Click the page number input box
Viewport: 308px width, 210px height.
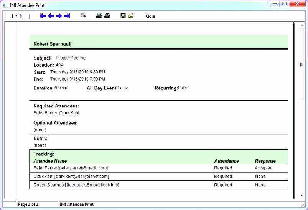[27, 16]
